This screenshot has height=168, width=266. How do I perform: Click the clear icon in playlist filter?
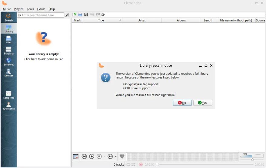(x=103, y=15)
